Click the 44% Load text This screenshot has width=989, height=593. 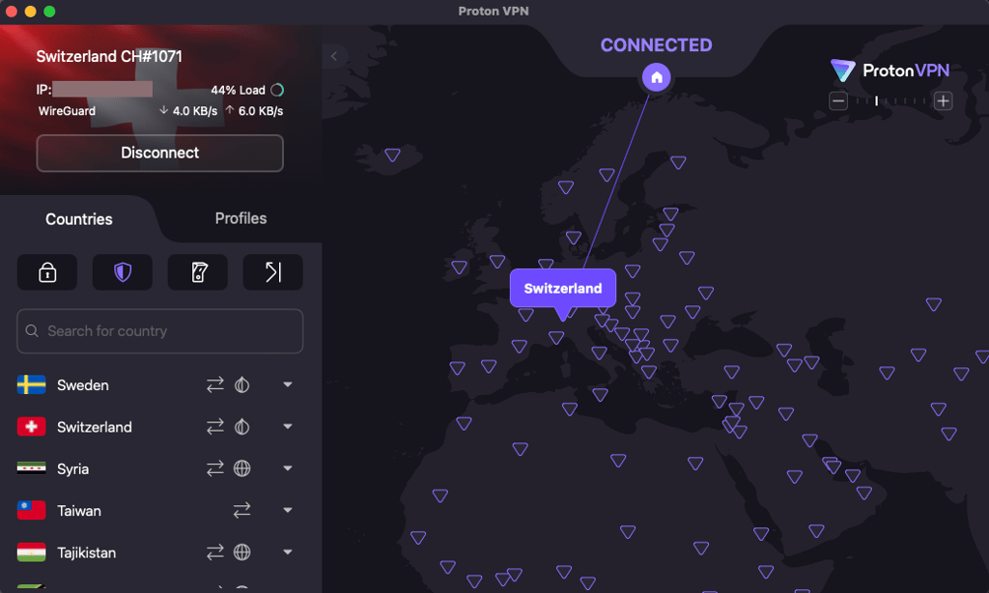[x=238, y=90]
